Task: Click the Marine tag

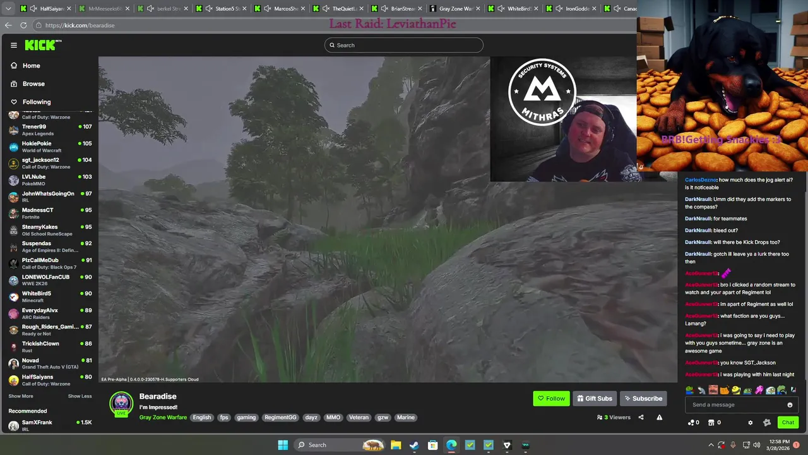Action: click(406, 417)
